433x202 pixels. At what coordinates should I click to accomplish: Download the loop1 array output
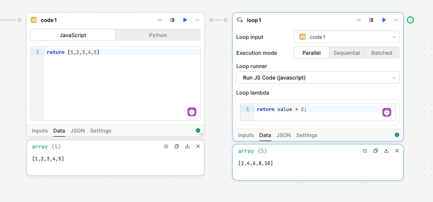pyautogui.click(x=386, y=151)
